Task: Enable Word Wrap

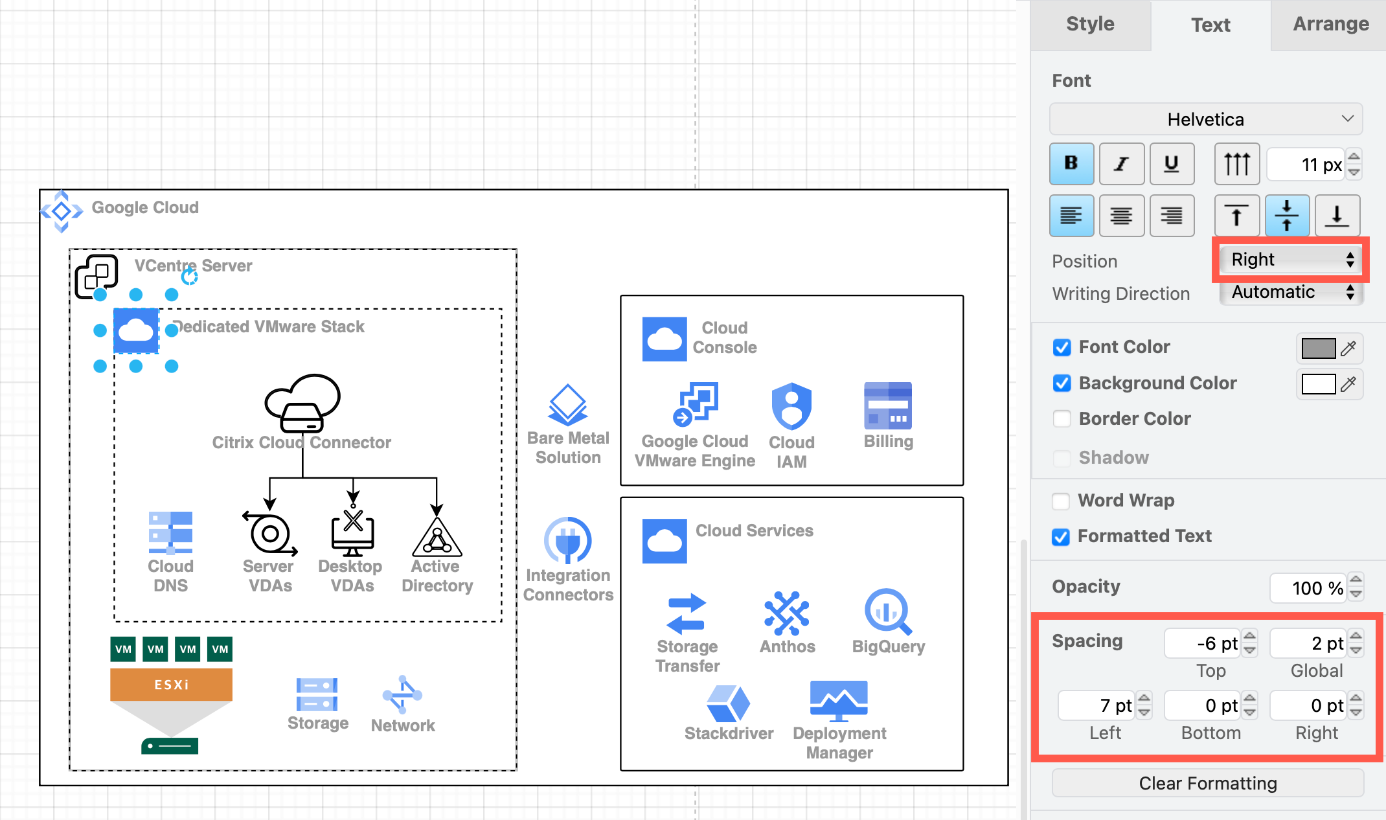Action: click(x=1061, y=501)
